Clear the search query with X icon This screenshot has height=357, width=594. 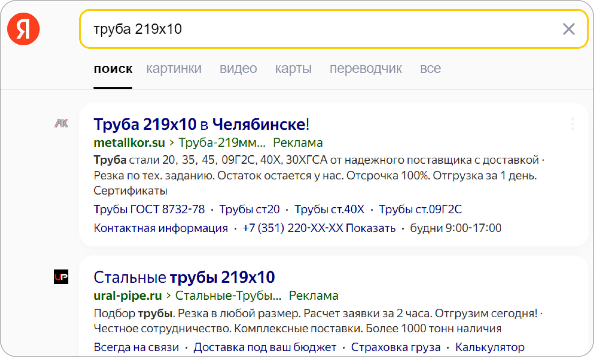[x=568, y=29]
